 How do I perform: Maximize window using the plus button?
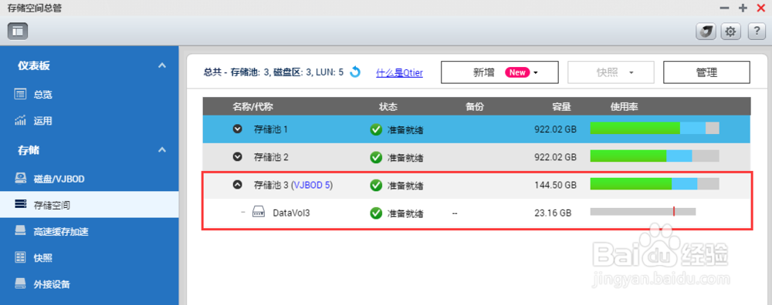click(x=743, y=8)
